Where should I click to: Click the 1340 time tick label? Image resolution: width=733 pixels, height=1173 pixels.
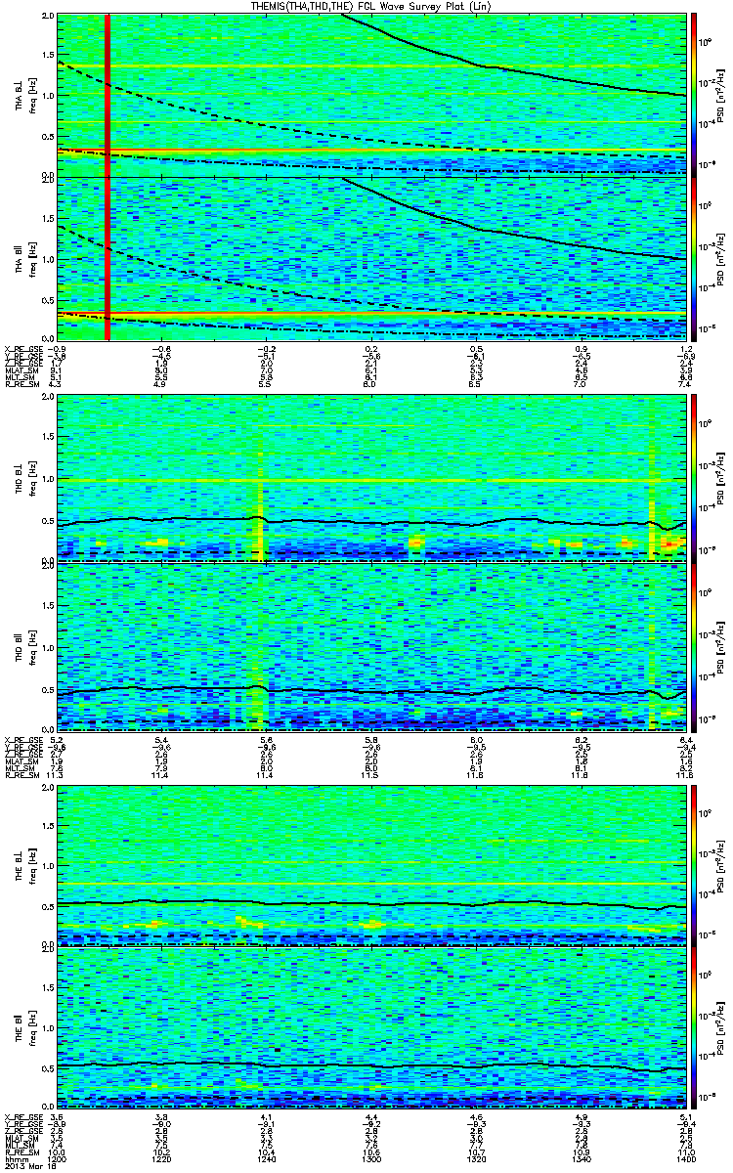582,1158
